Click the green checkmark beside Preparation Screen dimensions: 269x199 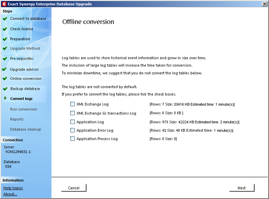[x=5, y=39]
